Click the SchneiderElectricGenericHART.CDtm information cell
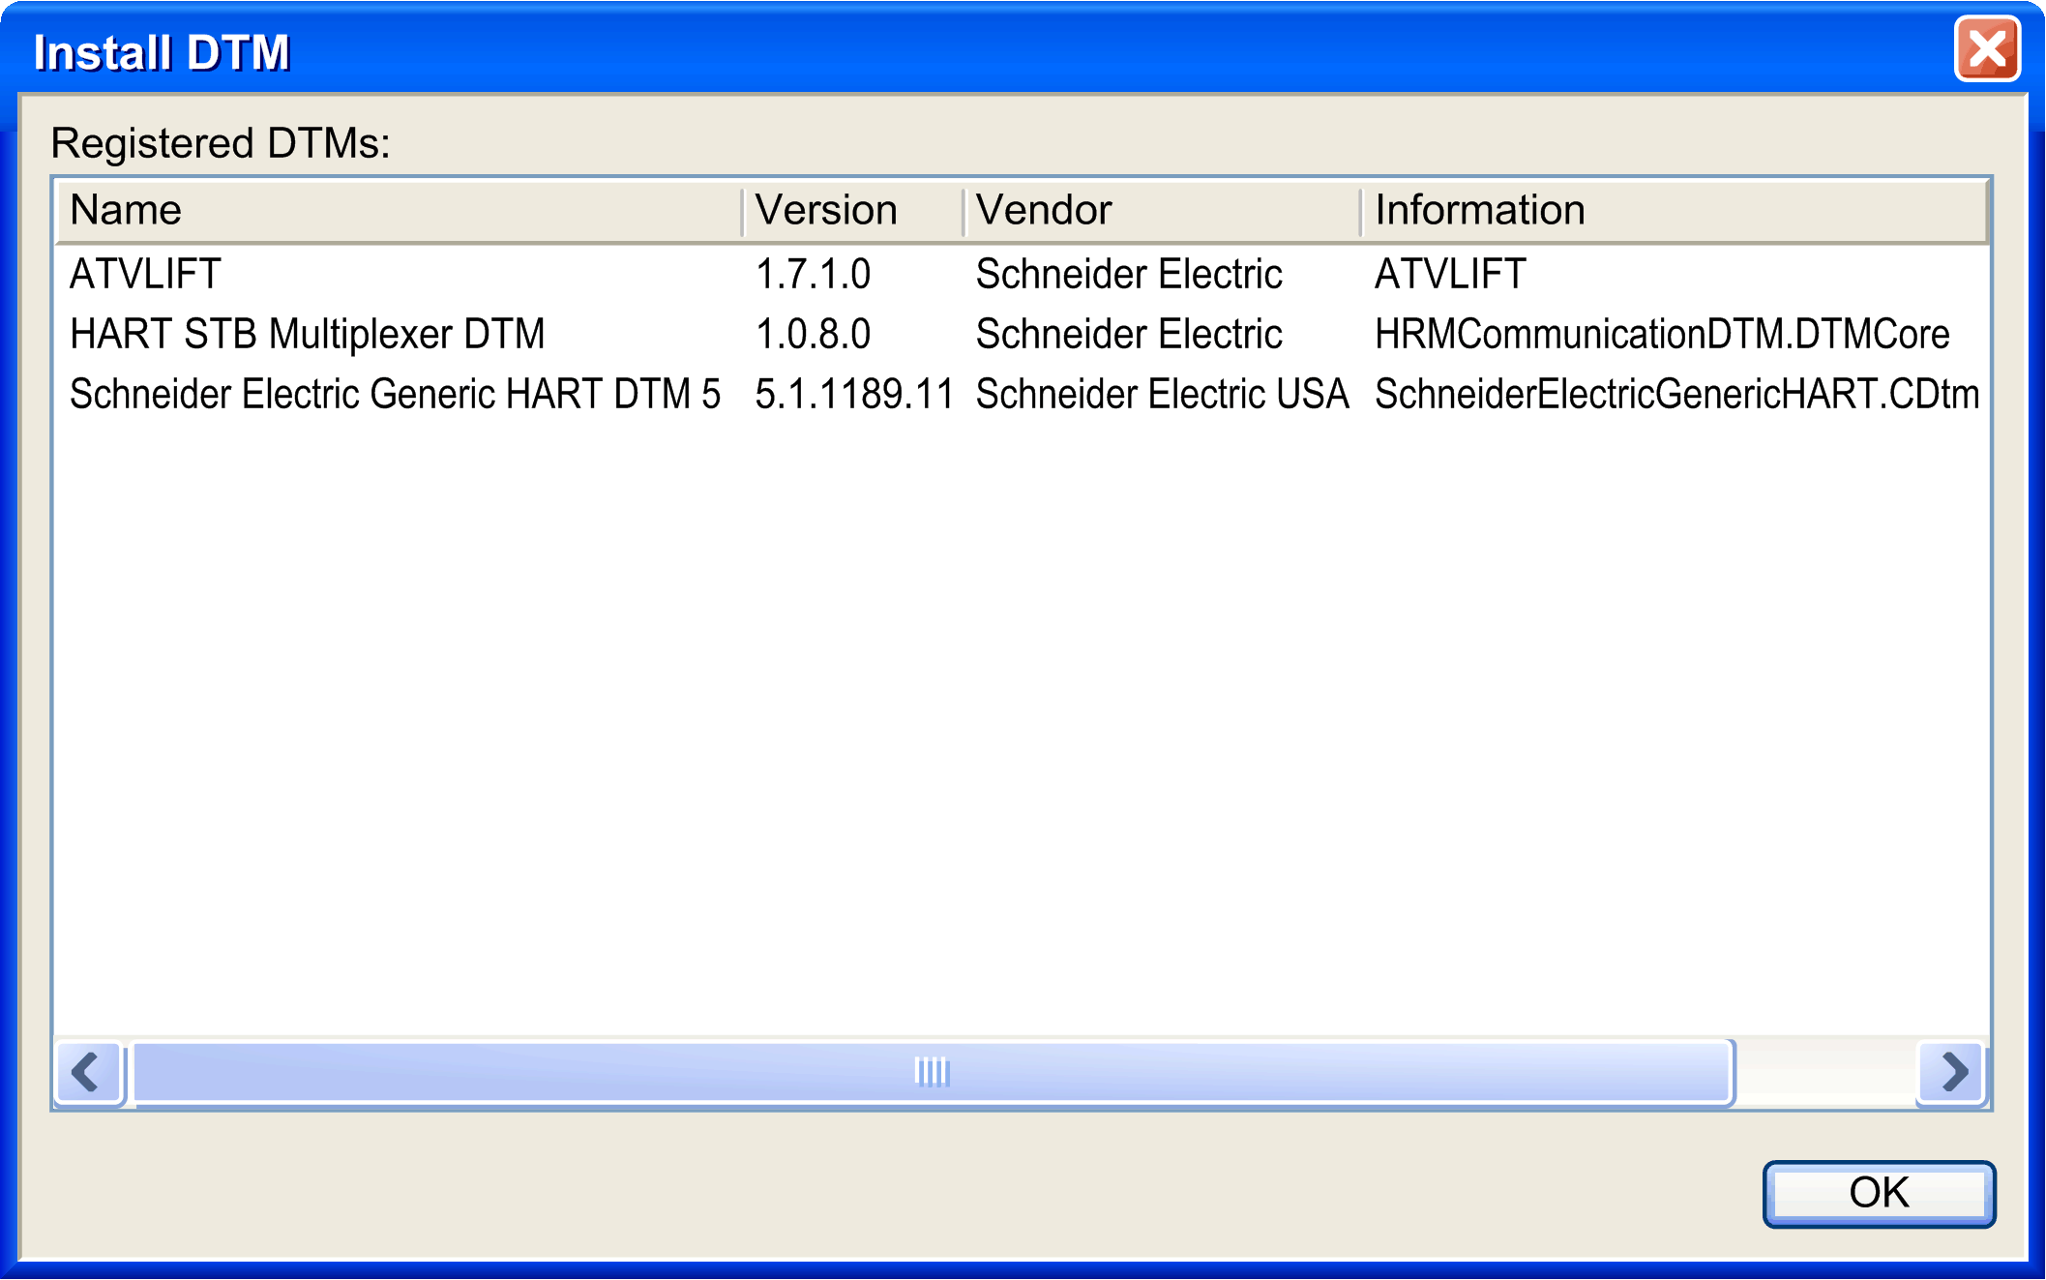 pyautogui.click(x=1676, y=395)
